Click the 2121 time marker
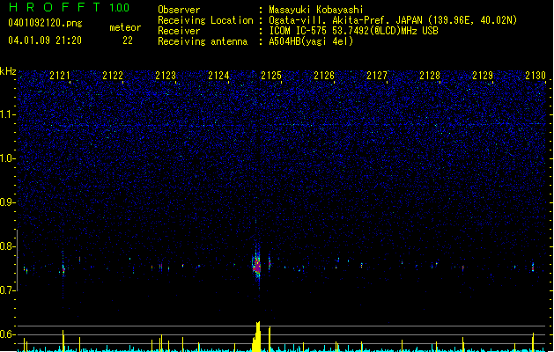This screenshot has height=352, width=554. point(60,76)
